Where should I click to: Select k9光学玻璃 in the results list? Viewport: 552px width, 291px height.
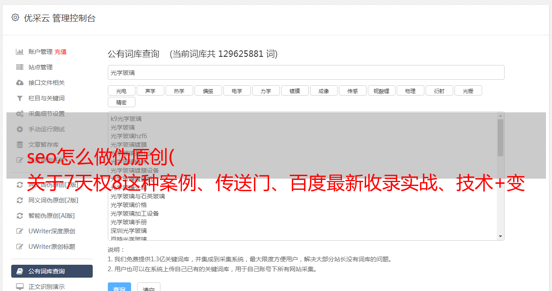point(126,119)
